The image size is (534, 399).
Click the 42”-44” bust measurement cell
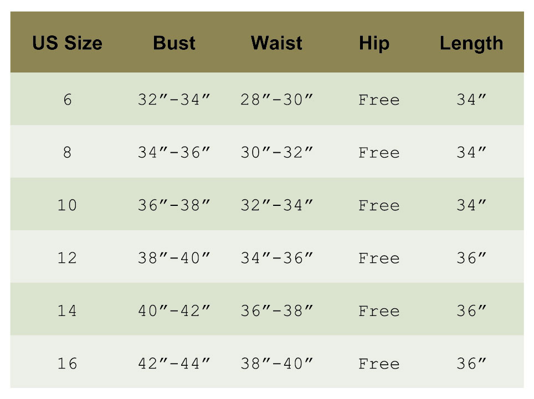point(174,364)
